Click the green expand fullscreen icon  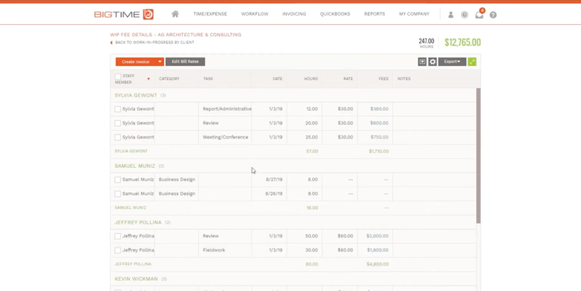(472, 62)
